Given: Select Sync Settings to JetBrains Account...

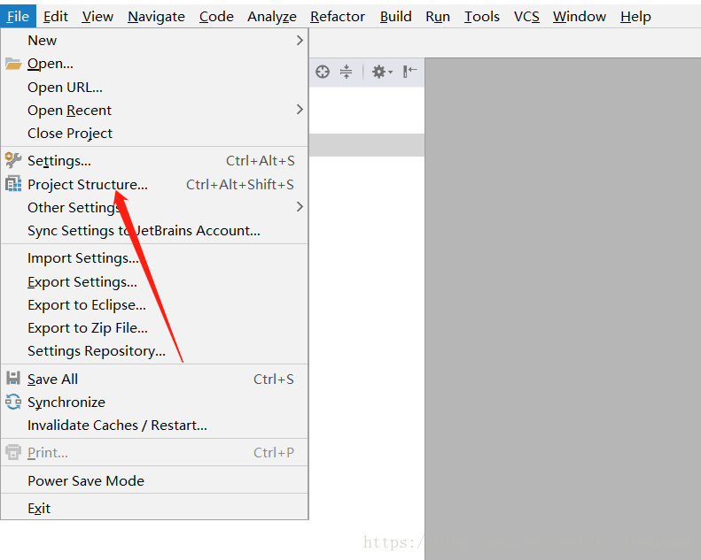Looking at the screenshot, I should (154, 231).
